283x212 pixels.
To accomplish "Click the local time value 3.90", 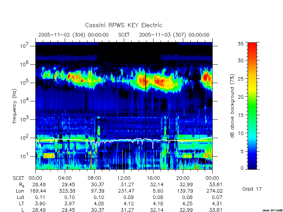I will tap(40, 204).
